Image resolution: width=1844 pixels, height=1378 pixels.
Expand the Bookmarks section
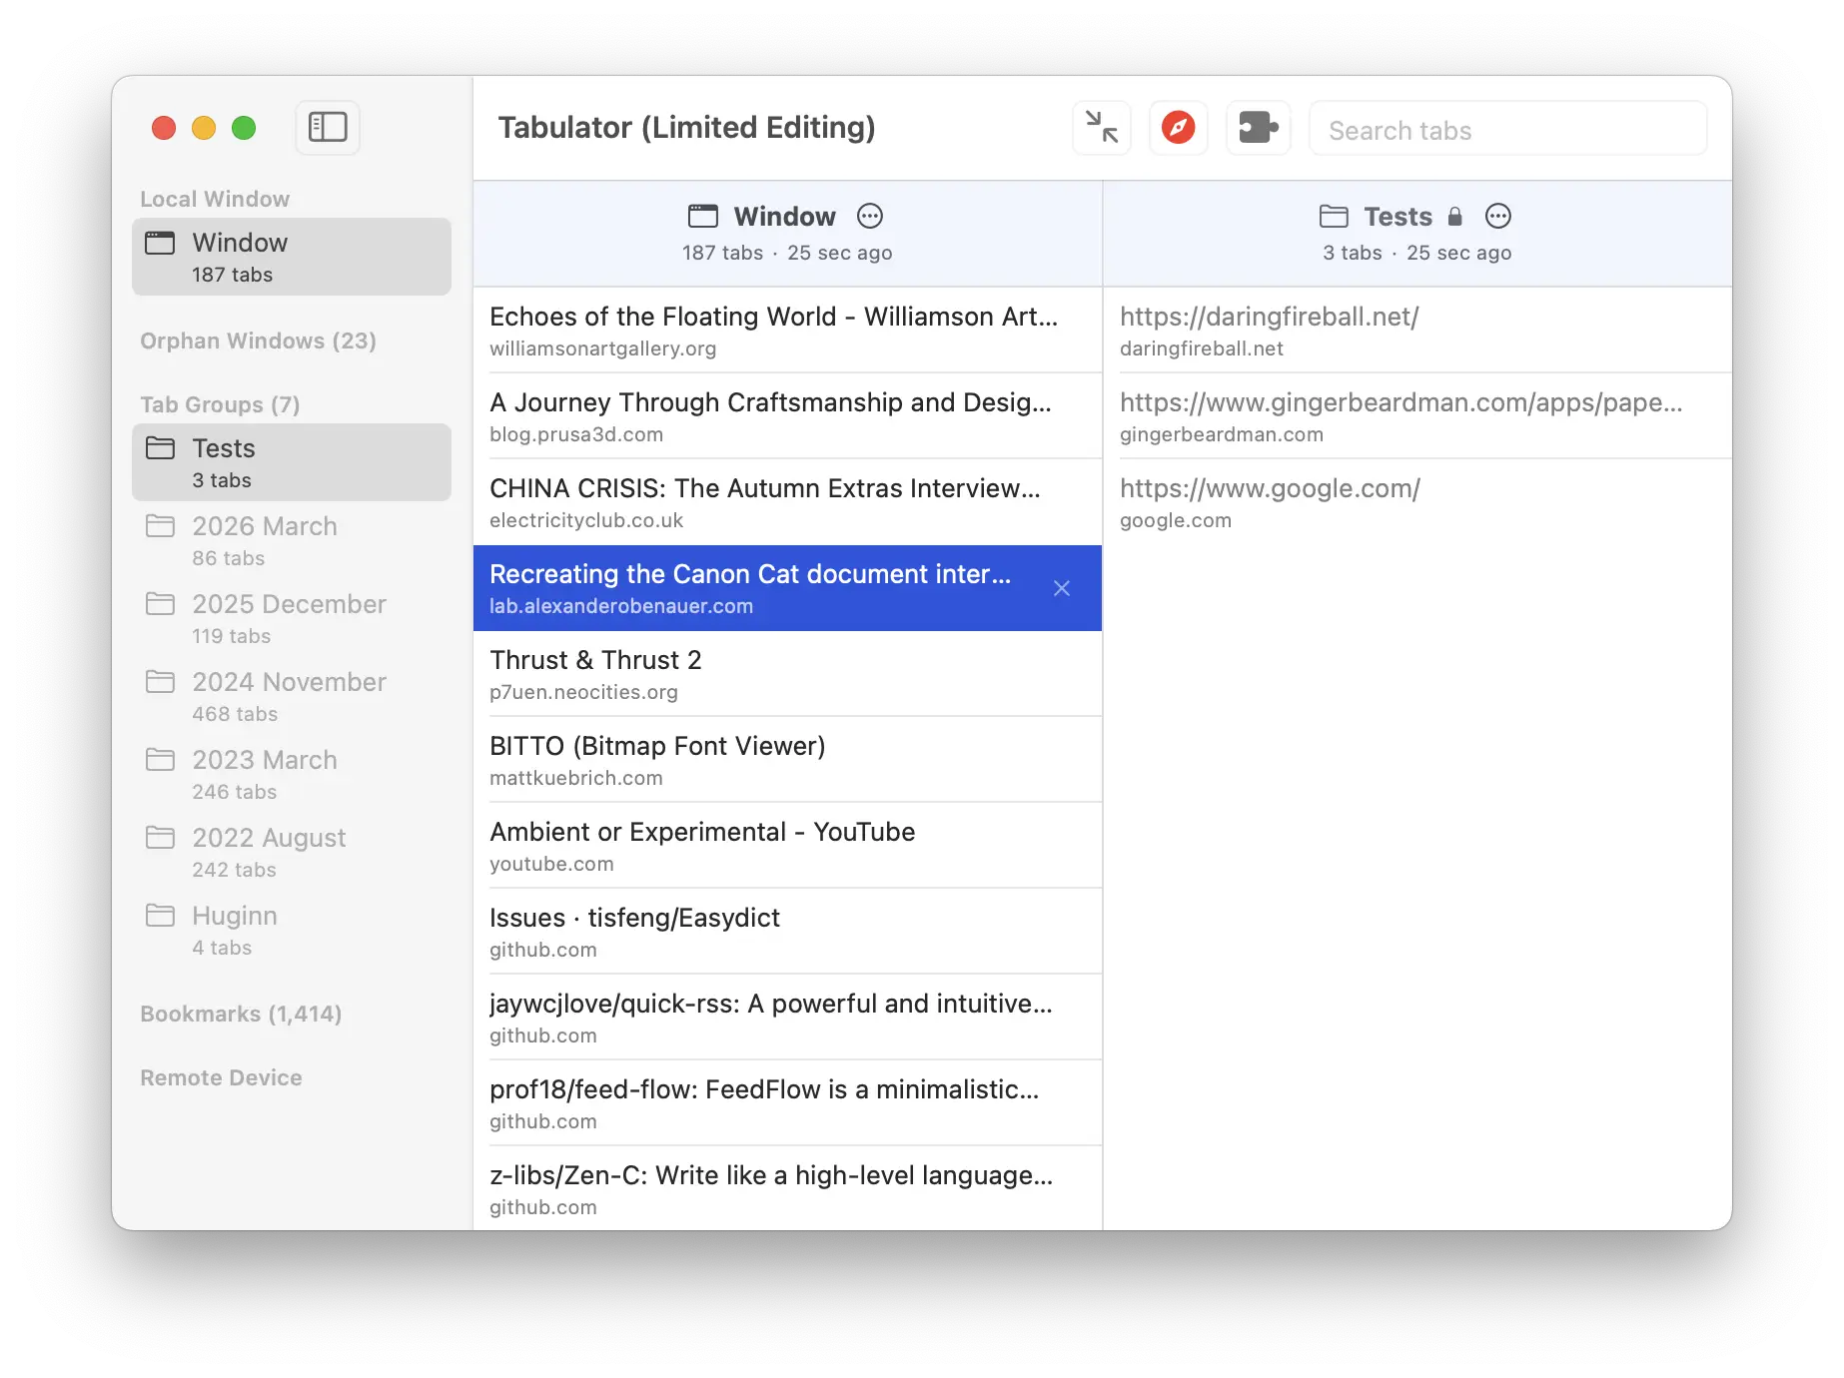(x=241, y=1014)
